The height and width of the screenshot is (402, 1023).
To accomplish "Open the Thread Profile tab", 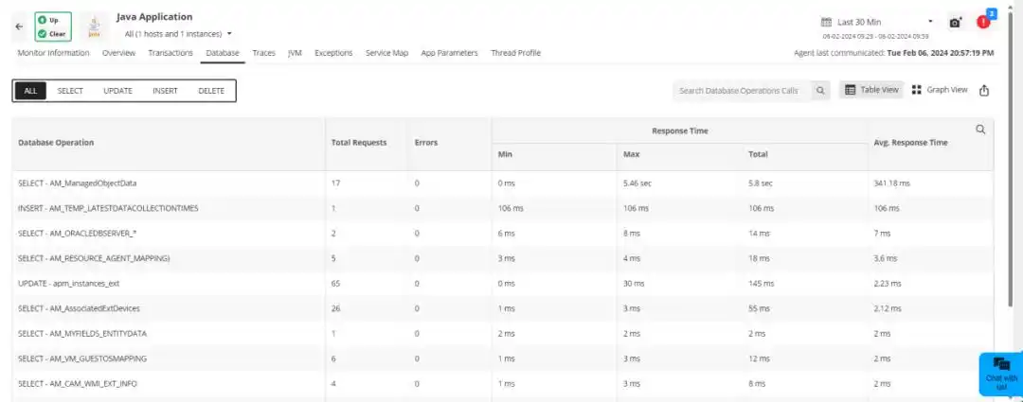I will point(515,53).
